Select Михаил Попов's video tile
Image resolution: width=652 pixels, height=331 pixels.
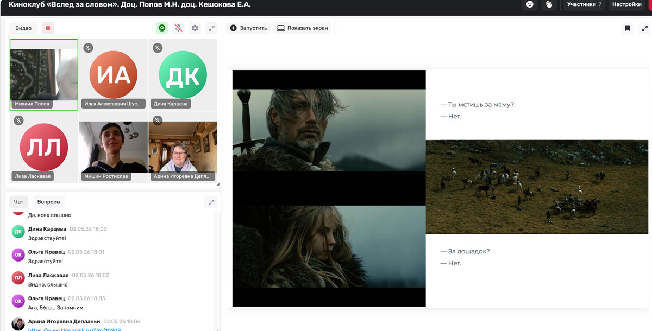click(44, 75)
